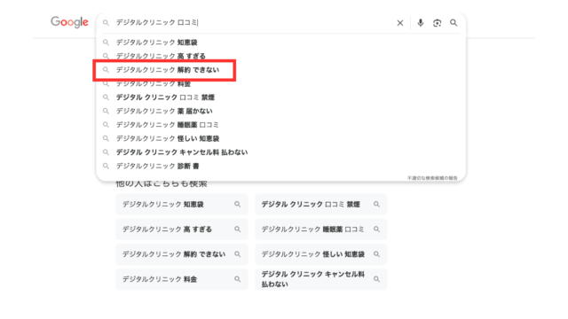Select autocomplete suggestion デジタルクリニック 薬 届かない
Viewport: 568px width, 319px height.
tap(281, 111)
